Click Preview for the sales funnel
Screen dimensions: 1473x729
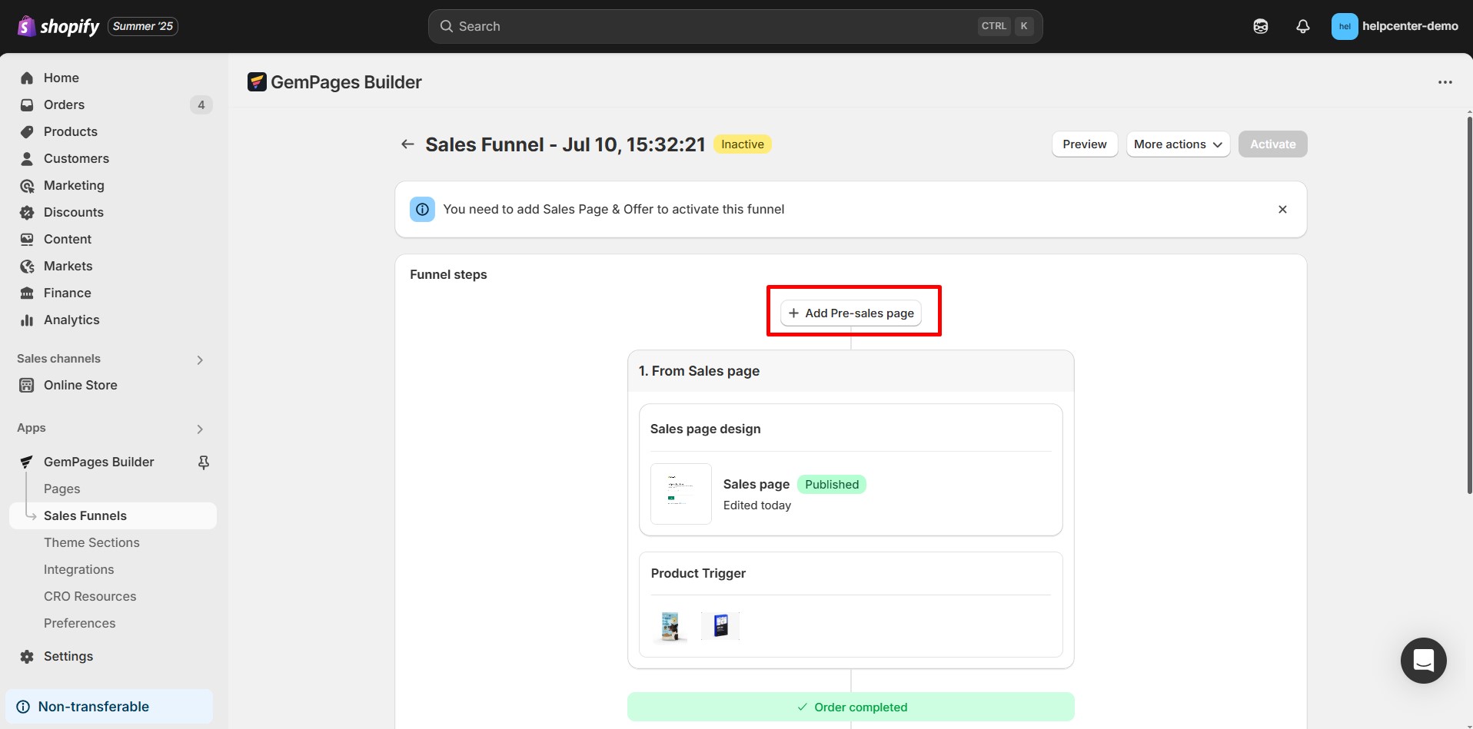coord(1084,144)
